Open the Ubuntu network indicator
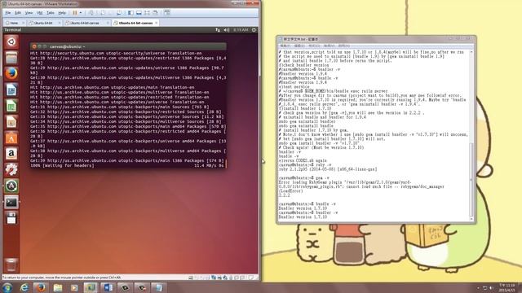Image resolution: width=522 pixels, height=293 pixels. [218, 30]
